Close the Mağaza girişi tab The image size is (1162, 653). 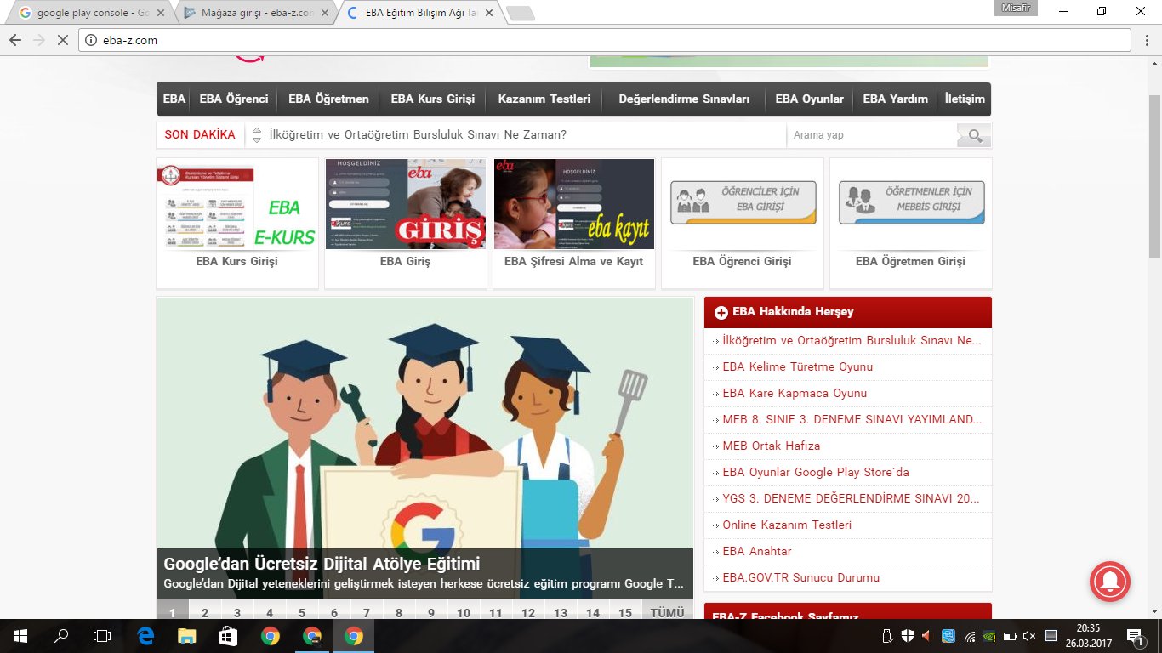coord(324,13)
